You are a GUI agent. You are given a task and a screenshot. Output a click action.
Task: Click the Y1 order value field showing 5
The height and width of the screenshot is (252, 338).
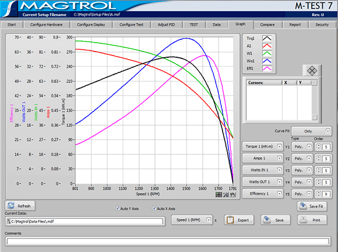(x=326, y=147)
